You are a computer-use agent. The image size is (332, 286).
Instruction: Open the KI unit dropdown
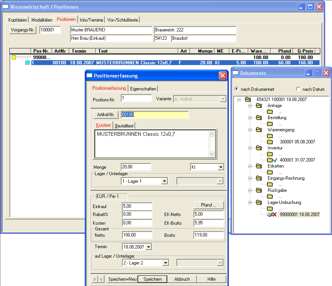pos(221,167)
